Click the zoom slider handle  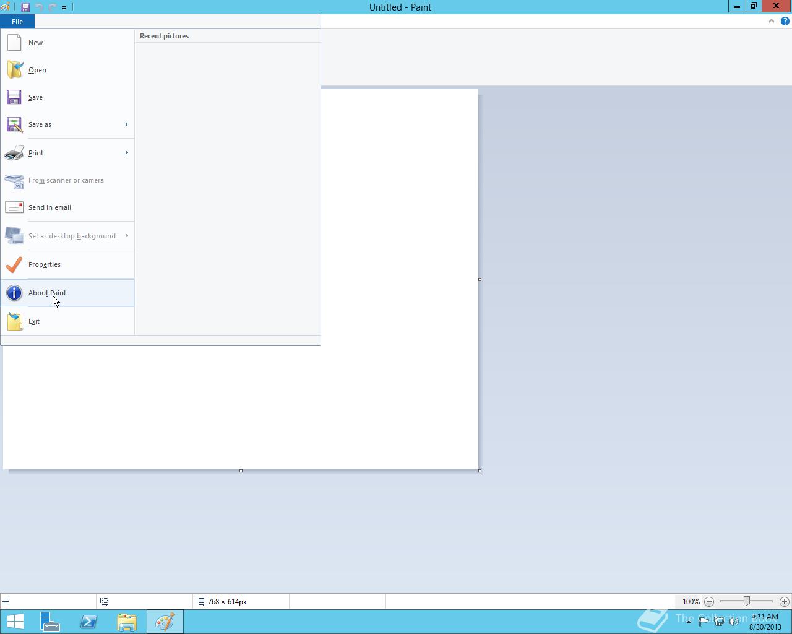(747, 601)
